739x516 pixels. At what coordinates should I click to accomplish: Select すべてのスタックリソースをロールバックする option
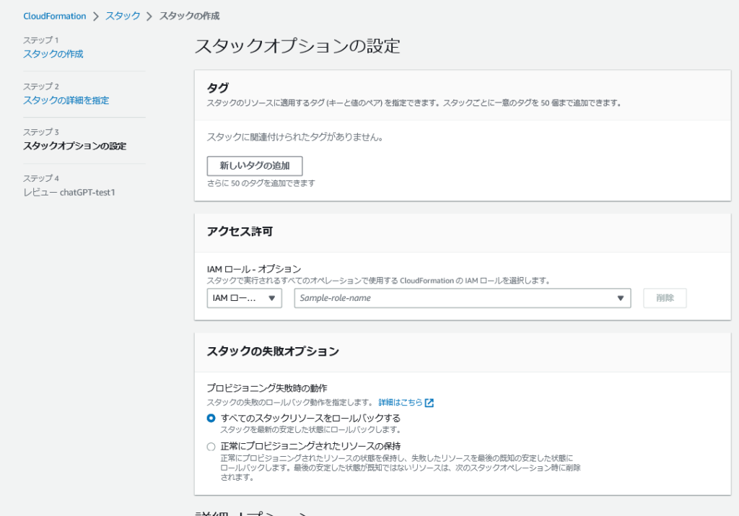tap(210, 418)
